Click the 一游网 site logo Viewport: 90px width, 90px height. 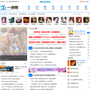(x=9, y=8)
